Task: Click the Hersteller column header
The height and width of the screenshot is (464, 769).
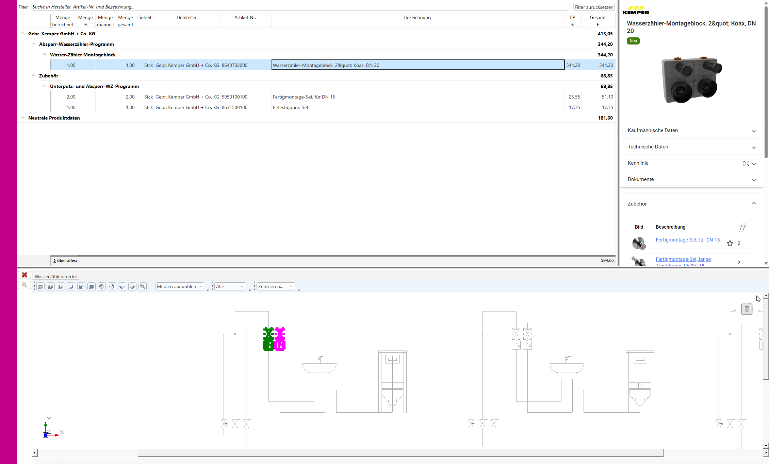Action: click(x=187, y=21)
